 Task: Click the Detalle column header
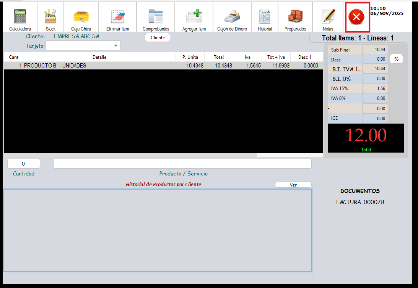99,57
